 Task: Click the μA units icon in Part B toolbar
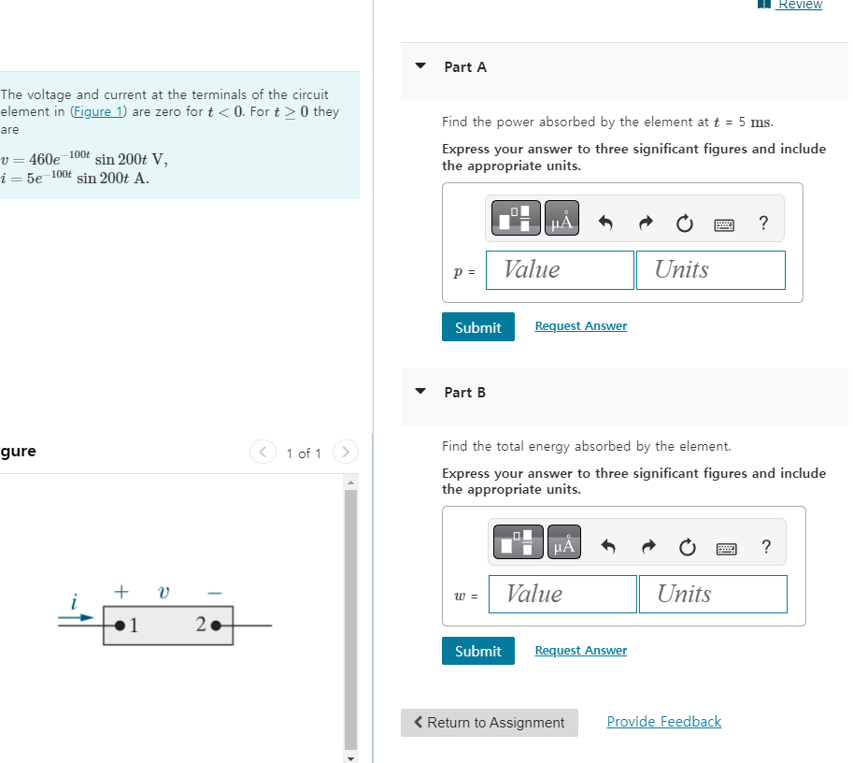pos(564,541)
